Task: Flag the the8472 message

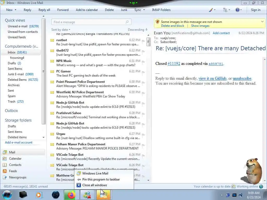Action: 143,51
